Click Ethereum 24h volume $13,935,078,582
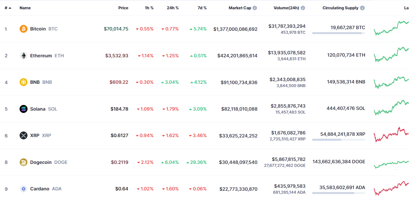Viewport: 412px width, 198px height. click(287, 53)
